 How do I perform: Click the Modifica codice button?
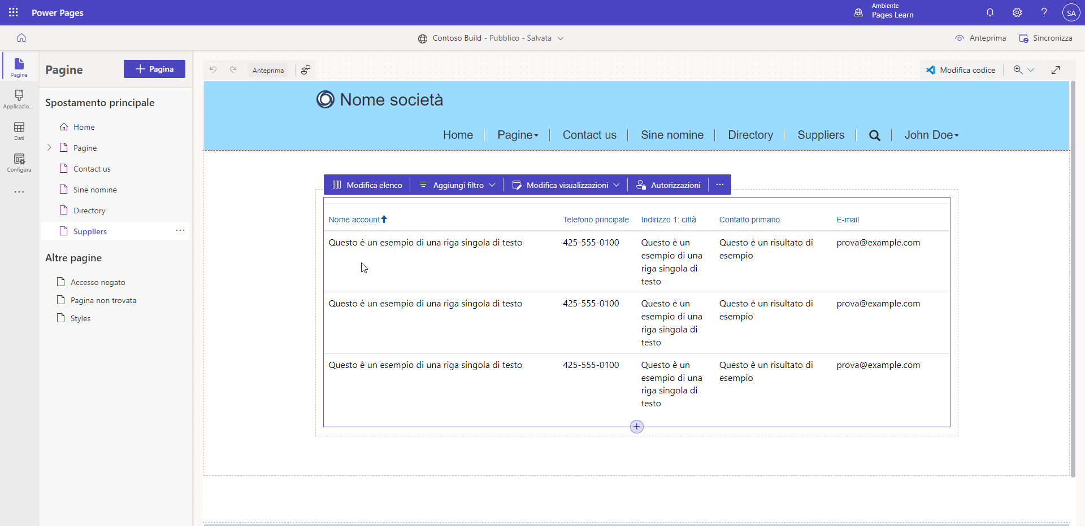pos(961,70)
